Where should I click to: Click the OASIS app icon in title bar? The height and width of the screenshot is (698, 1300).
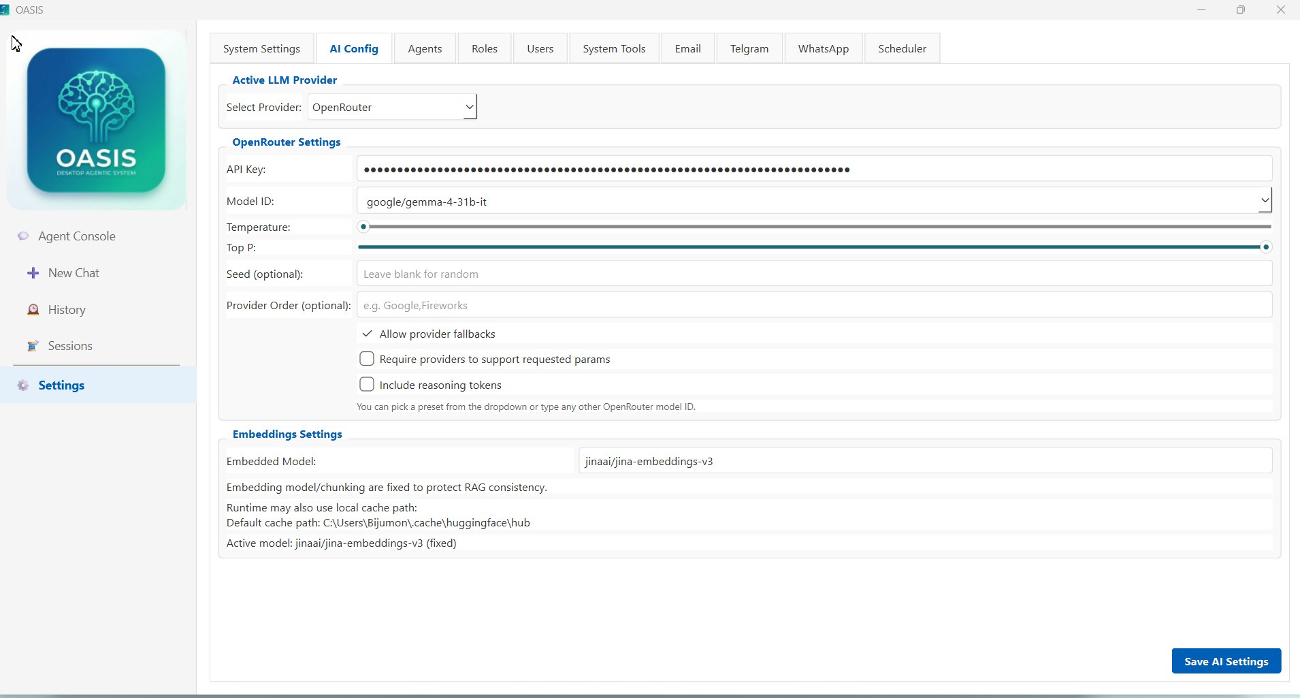click(5, 10)
